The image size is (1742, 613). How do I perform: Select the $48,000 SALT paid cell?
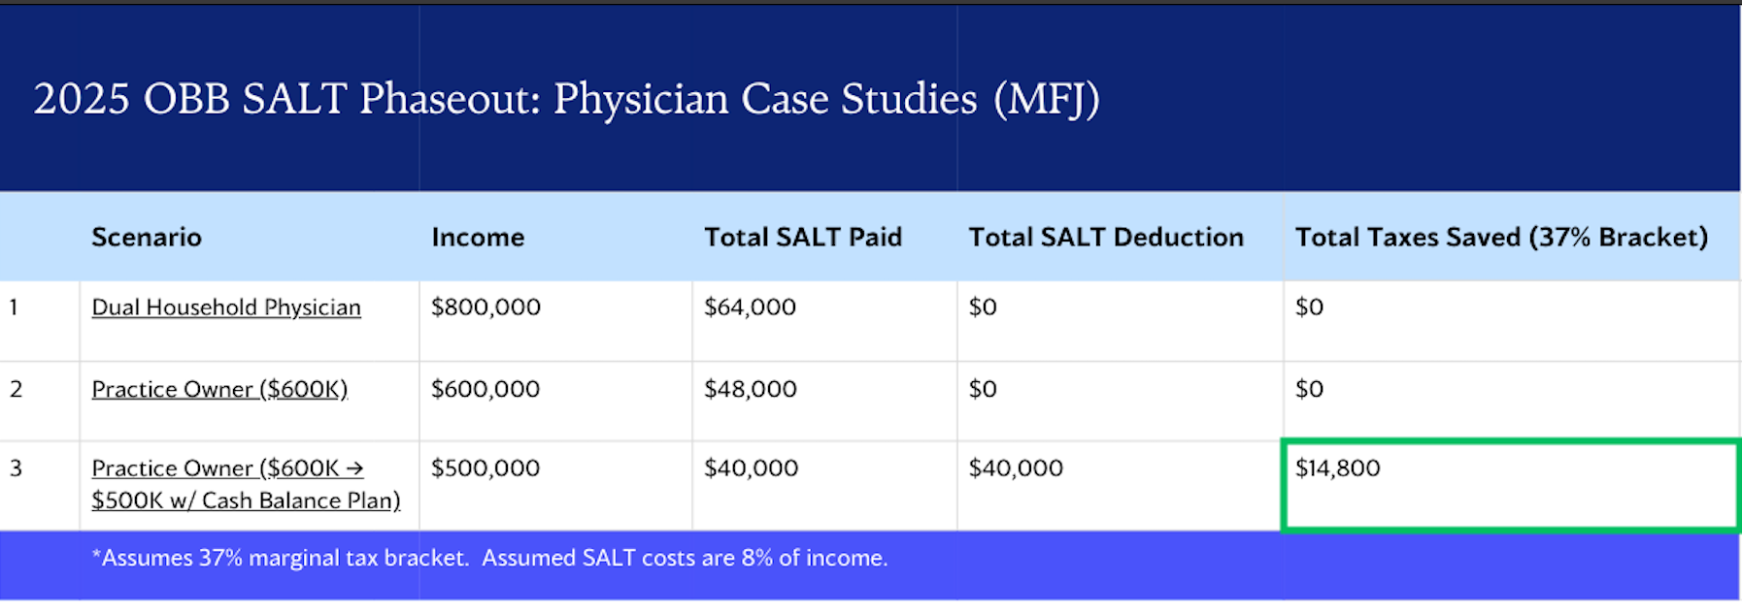(x=750, y=389)
